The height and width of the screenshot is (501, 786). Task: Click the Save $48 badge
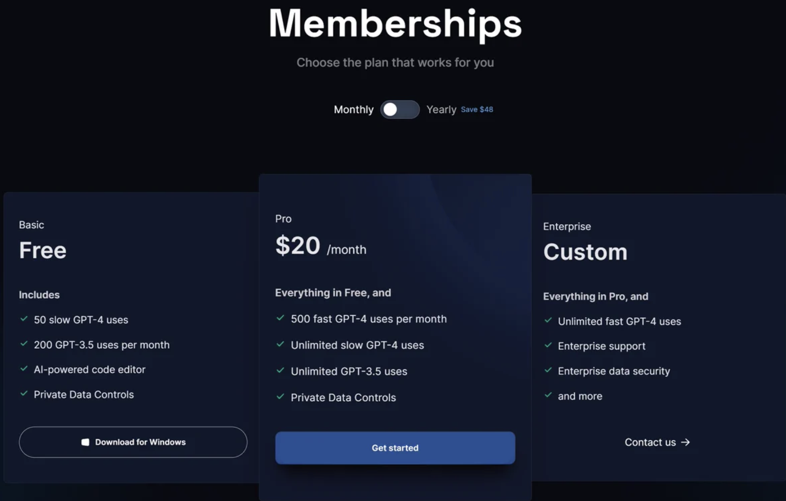click(x=477, y=109)
